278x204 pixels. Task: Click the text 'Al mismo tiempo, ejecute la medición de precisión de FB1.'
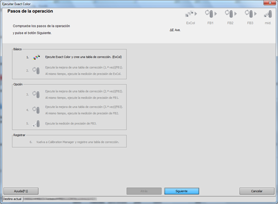click(x=82, y=98)
